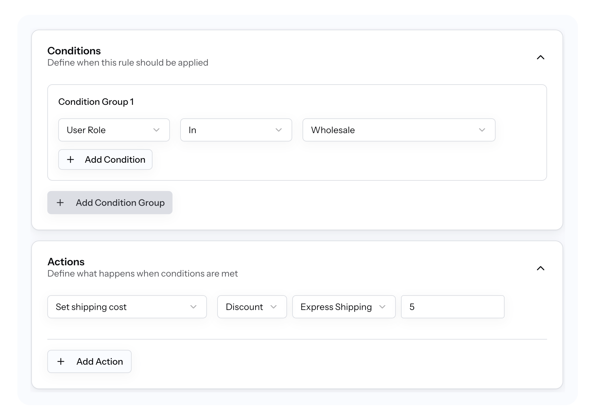605x410 pixels.
Task: Click the down arrow in Express Shipping box
Action: [x=382, y=307]
